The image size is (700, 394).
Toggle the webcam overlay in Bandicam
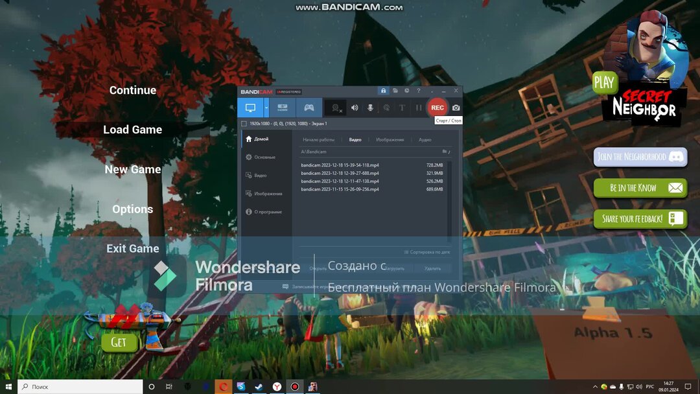(336, 108)
